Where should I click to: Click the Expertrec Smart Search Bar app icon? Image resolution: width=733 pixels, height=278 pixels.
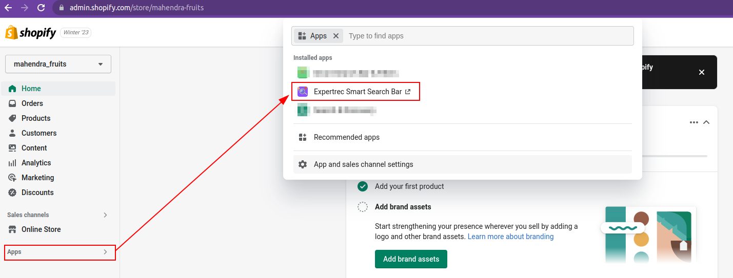[x=303, y=92]
